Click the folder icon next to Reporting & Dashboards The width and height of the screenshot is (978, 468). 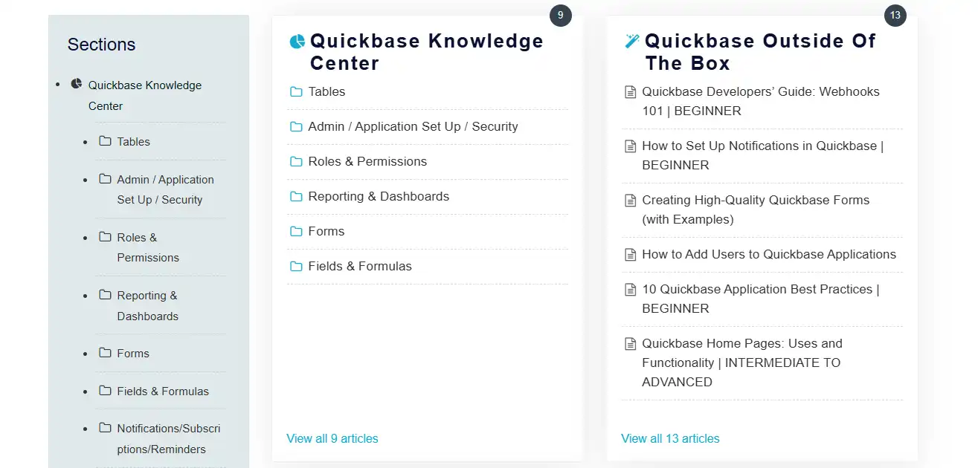point(295,196)
